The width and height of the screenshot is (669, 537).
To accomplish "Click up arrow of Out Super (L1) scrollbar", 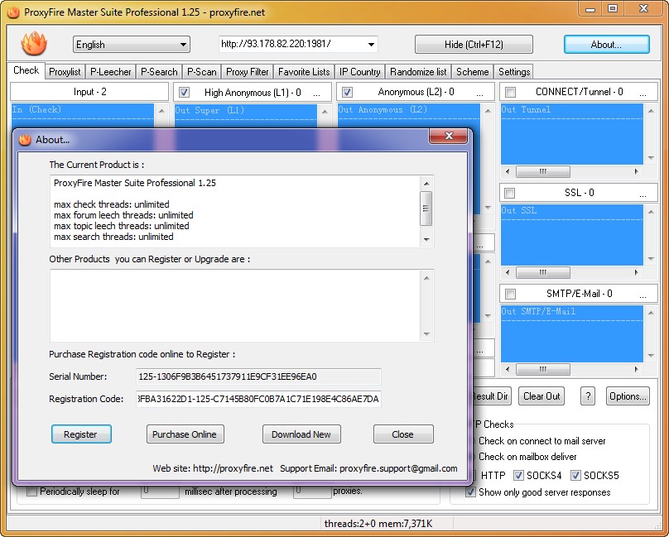I will coord(325,112).
